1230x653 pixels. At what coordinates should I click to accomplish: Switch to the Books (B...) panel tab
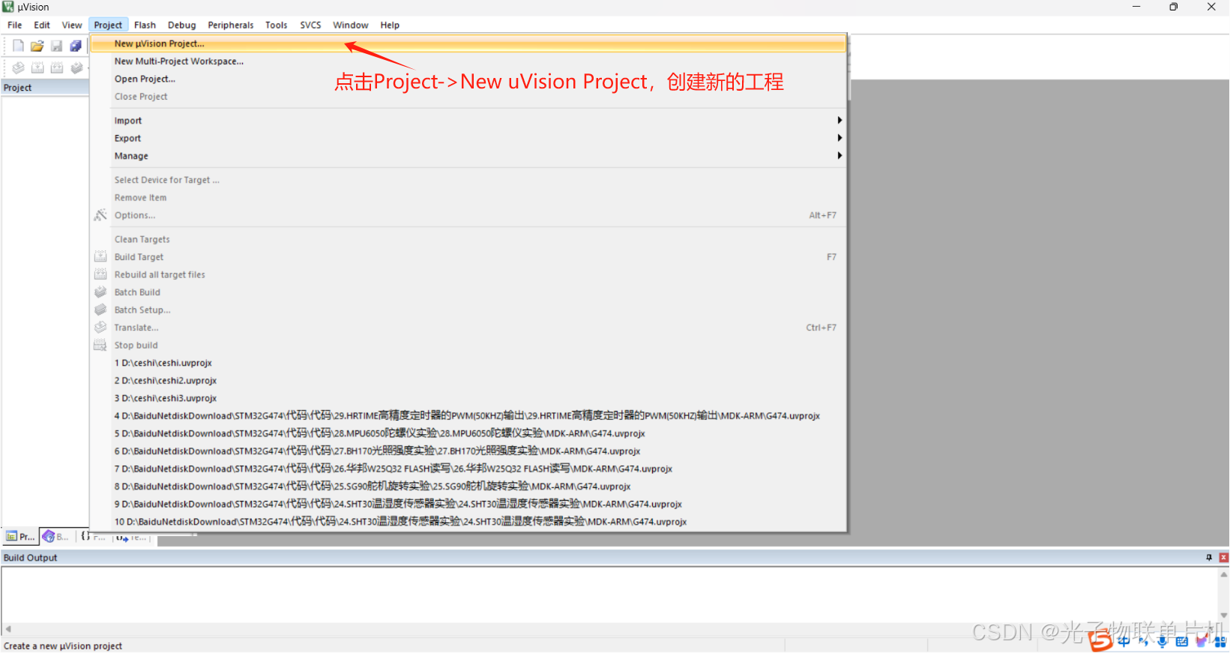(x=57, y=536)
